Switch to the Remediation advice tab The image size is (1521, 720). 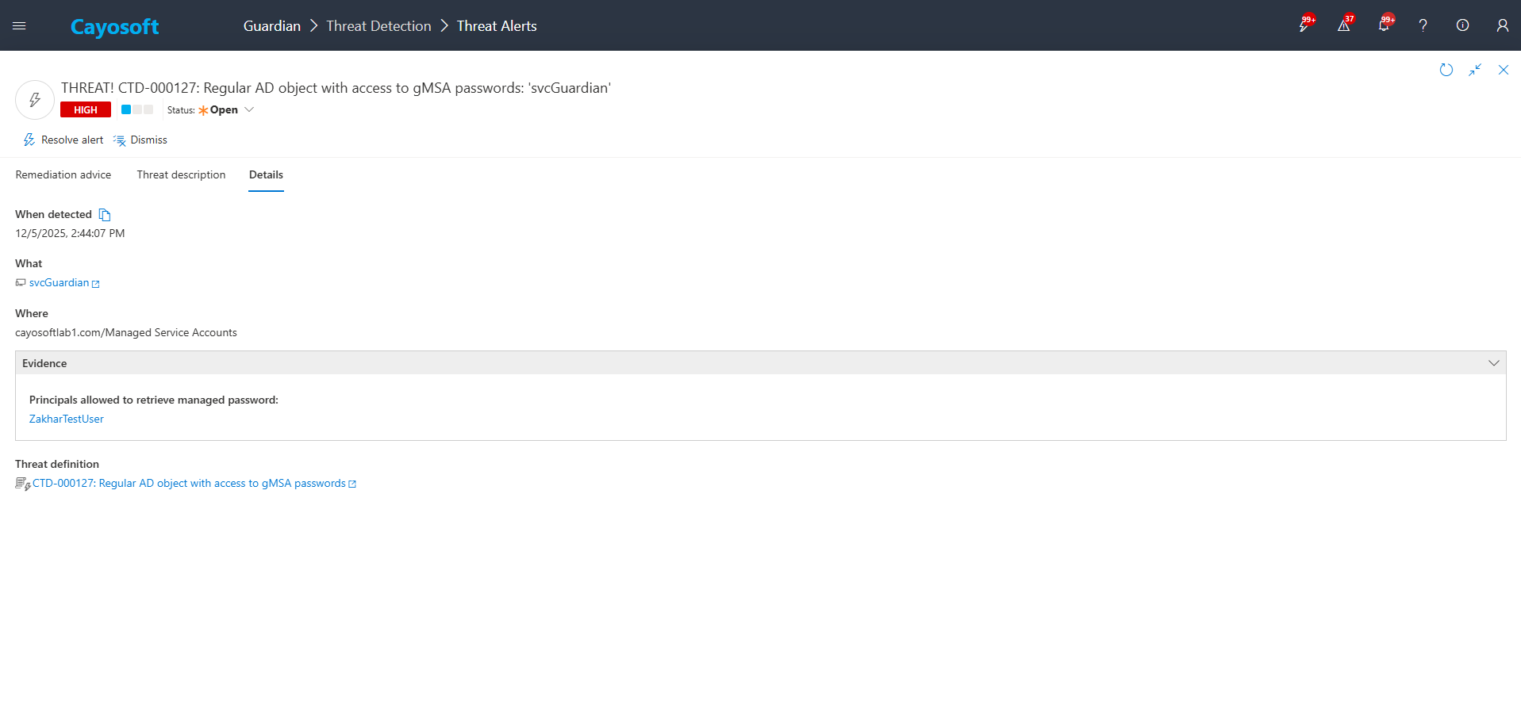(63, 174)
